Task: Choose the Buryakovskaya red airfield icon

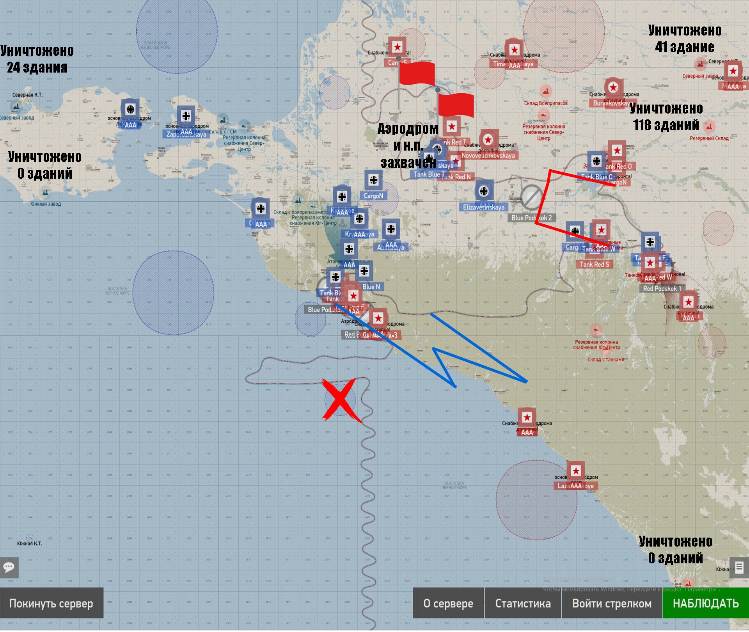Action: point(613,87)
